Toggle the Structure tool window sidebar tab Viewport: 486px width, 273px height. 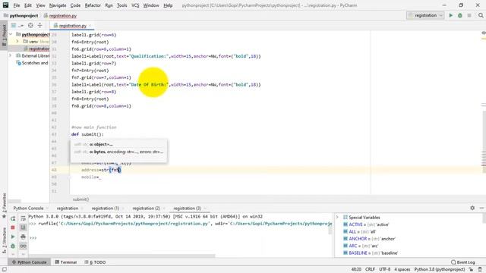tap(4, 240)
